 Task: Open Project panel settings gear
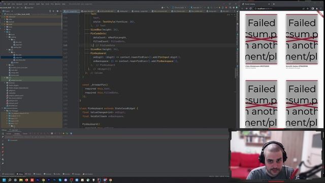point(57,11)
